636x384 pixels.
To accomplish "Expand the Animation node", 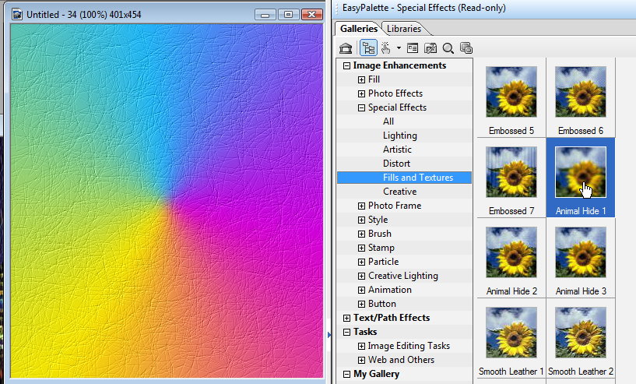I will 361,291.
